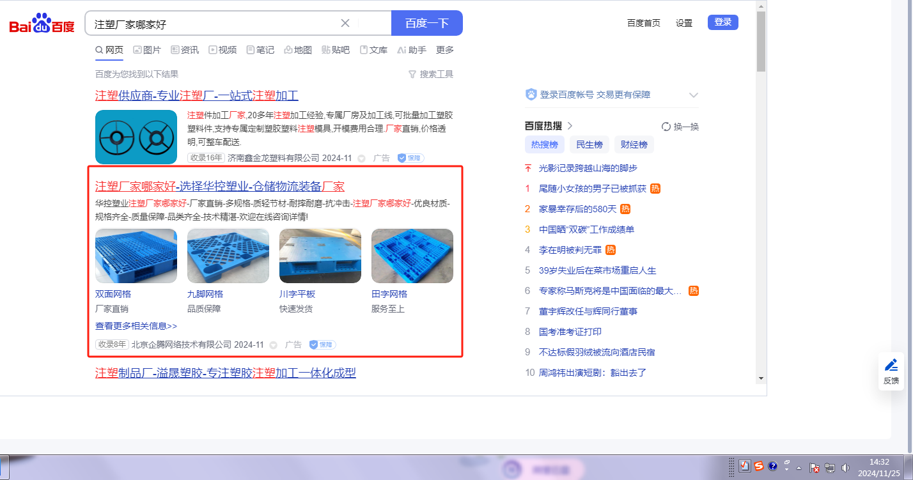This screenshot has width=913, height=480.
Task: Open the 九脚网格 pallet thumbnail
Action: [x=228, y=256]
